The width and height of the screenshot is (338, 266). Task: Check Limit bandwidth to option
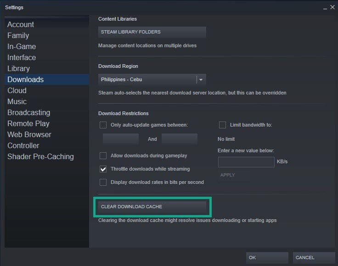(x=222, y=125)
